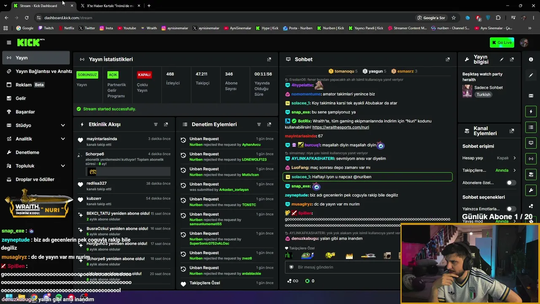Open the hamburger menu beside the Kick logo
Viewport: 540px width, 304px height.
[9, 42]
